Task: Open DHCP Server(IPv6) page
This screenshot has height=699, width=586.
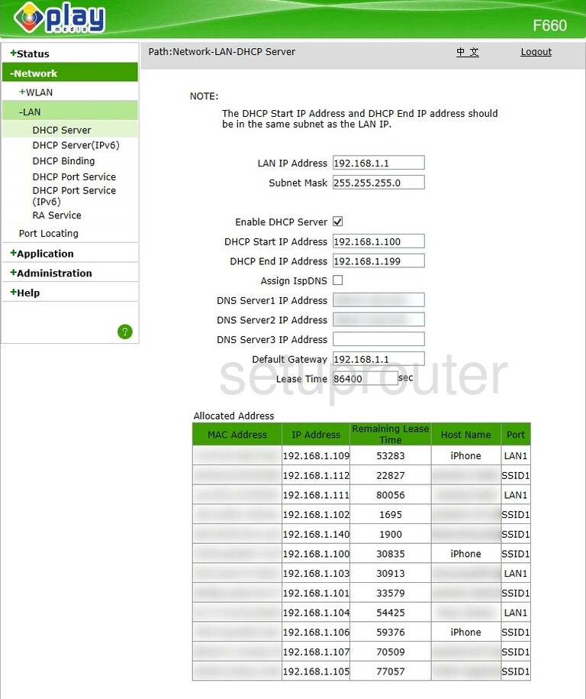Action: 76,145
